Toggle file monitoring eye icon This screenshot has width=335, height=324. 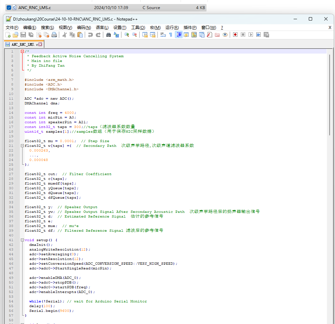(x=225, y=35)
